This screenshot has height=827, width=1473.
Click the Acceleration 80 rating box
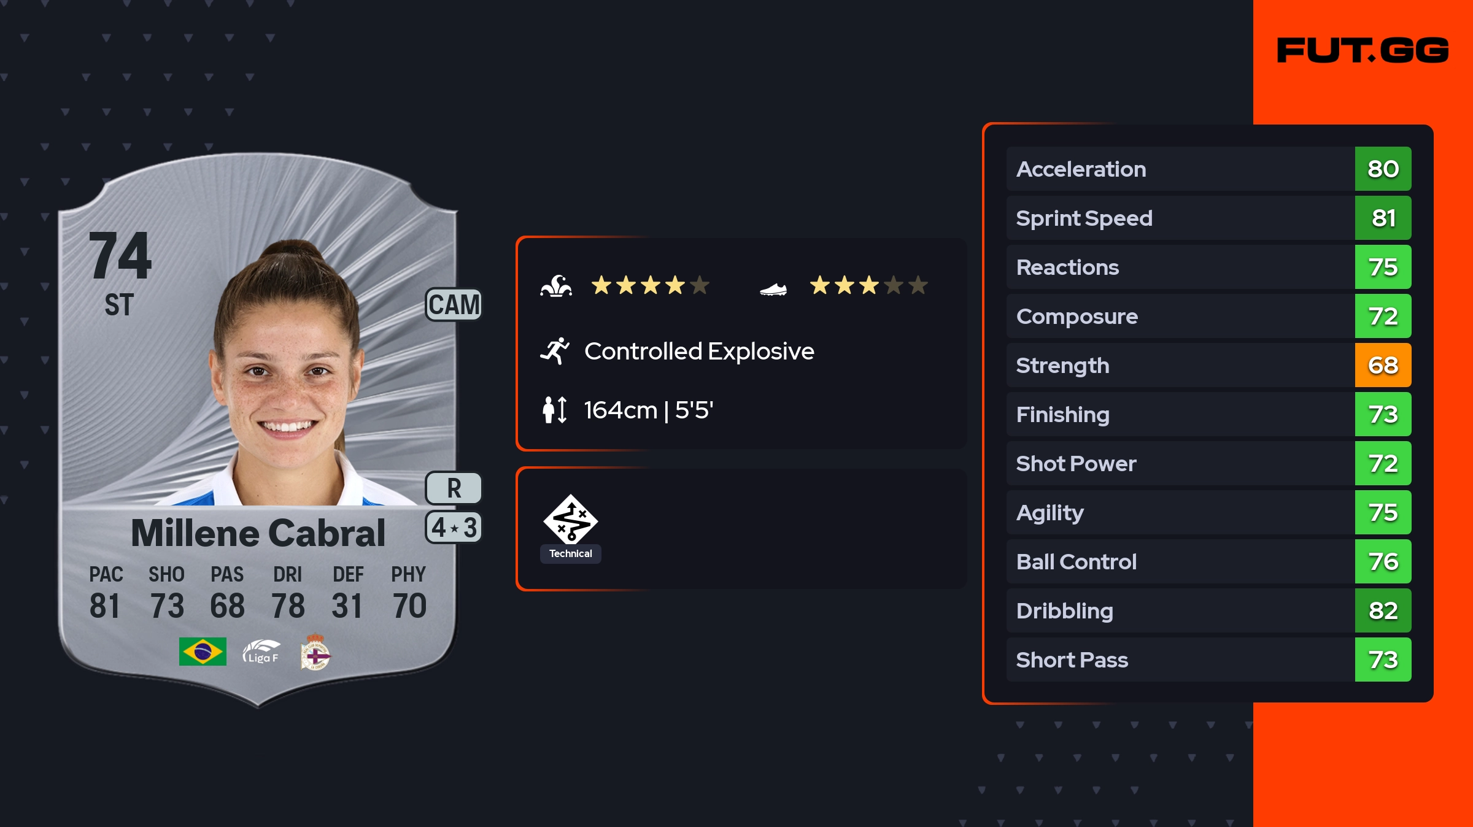tap(1383, 169)
